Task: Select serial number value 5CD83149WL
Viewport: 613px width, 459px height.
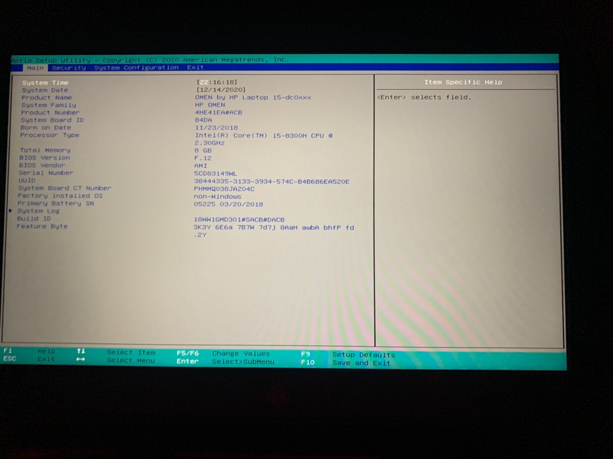Action: 215,173
